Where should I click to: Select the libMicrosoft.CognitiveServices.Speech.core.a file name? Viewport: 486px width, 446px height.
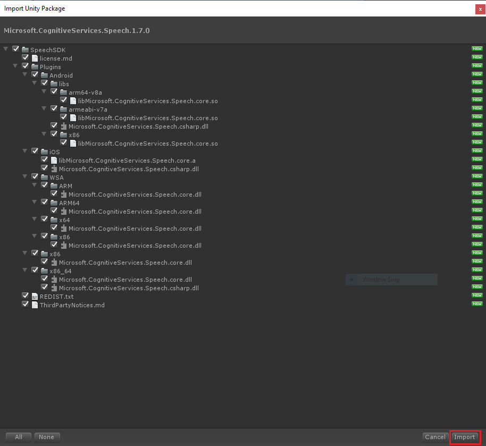click(128, 161)
